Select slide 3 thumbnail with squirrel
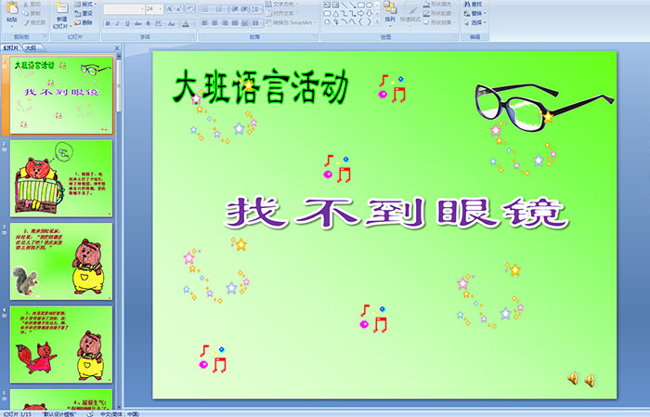 click(61, 261)
